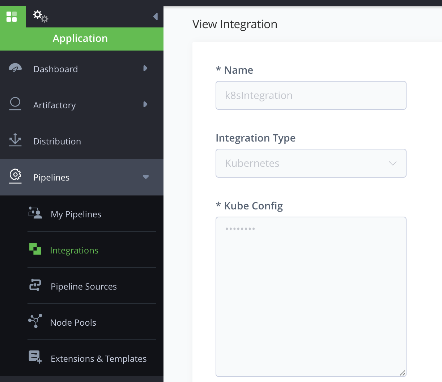Click the Distribution download icon
The image size is (442, 382).
[x=15, y=140]
